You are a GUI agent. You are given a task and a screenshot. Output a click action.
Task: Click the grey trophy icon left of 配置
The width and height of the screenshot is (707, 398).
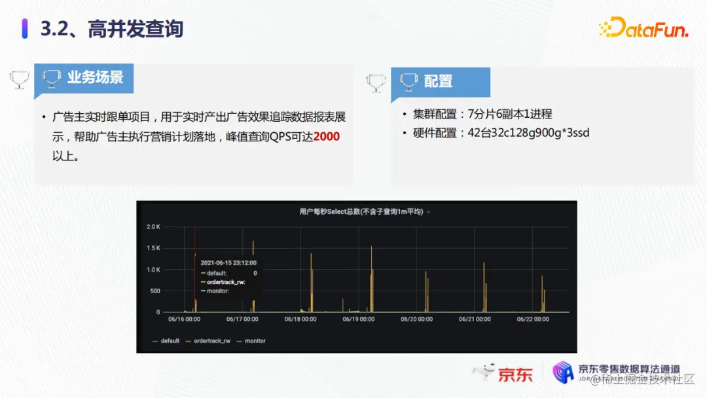point(376,84)
